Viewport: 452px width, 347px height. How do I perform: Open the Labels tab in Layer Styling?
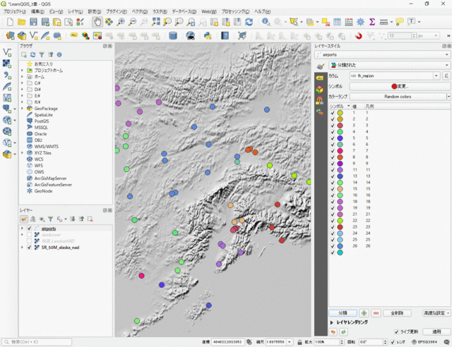coord(320,78)
